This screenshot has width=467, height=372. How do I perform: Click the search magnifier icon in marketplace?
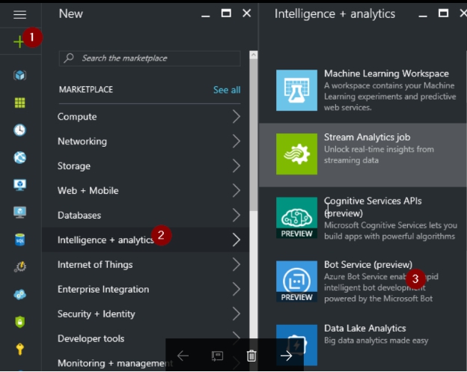[69, 58]
